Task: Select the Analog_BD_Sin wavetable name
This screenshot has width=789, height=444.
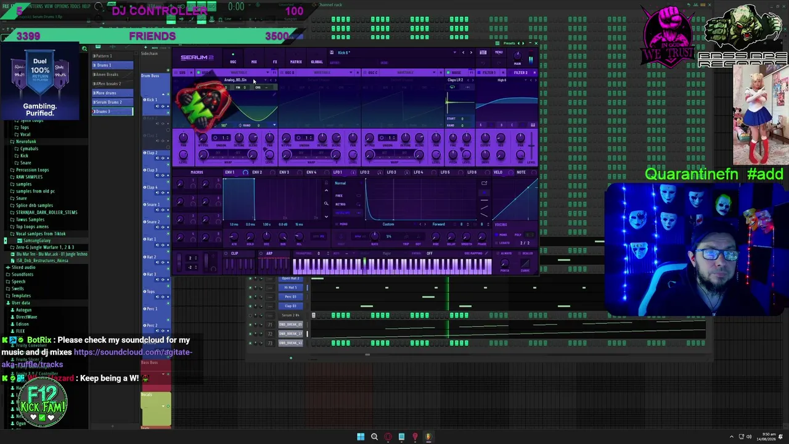Action: click(x=235, y=80)
